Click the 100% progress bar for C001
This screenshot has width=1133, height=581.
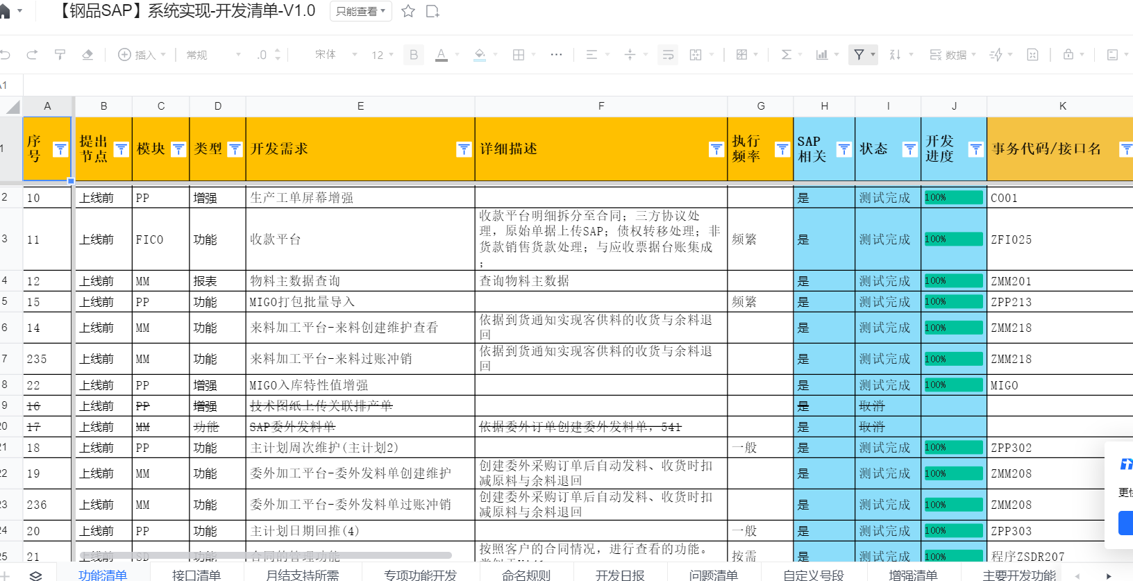tap(953, 198)
